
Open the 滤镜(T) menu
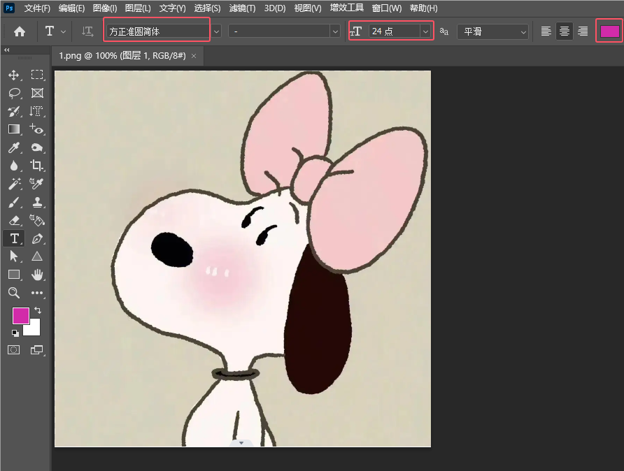tap(242, 8)
